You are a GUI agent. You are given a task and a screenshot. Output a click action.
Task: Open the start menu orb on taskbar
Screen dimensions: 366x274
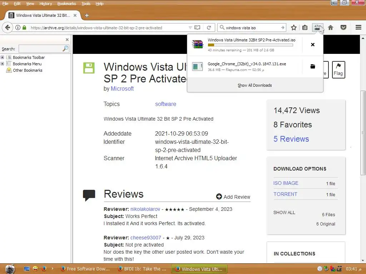[x=10, y=269]
